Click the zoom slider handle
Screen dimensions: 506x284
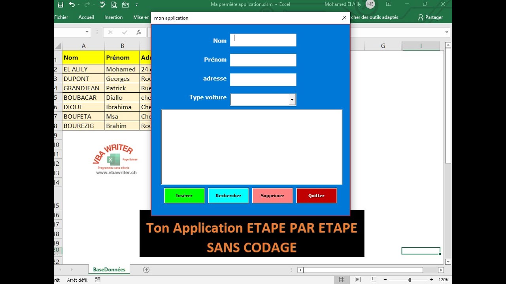tap(410, 280)
